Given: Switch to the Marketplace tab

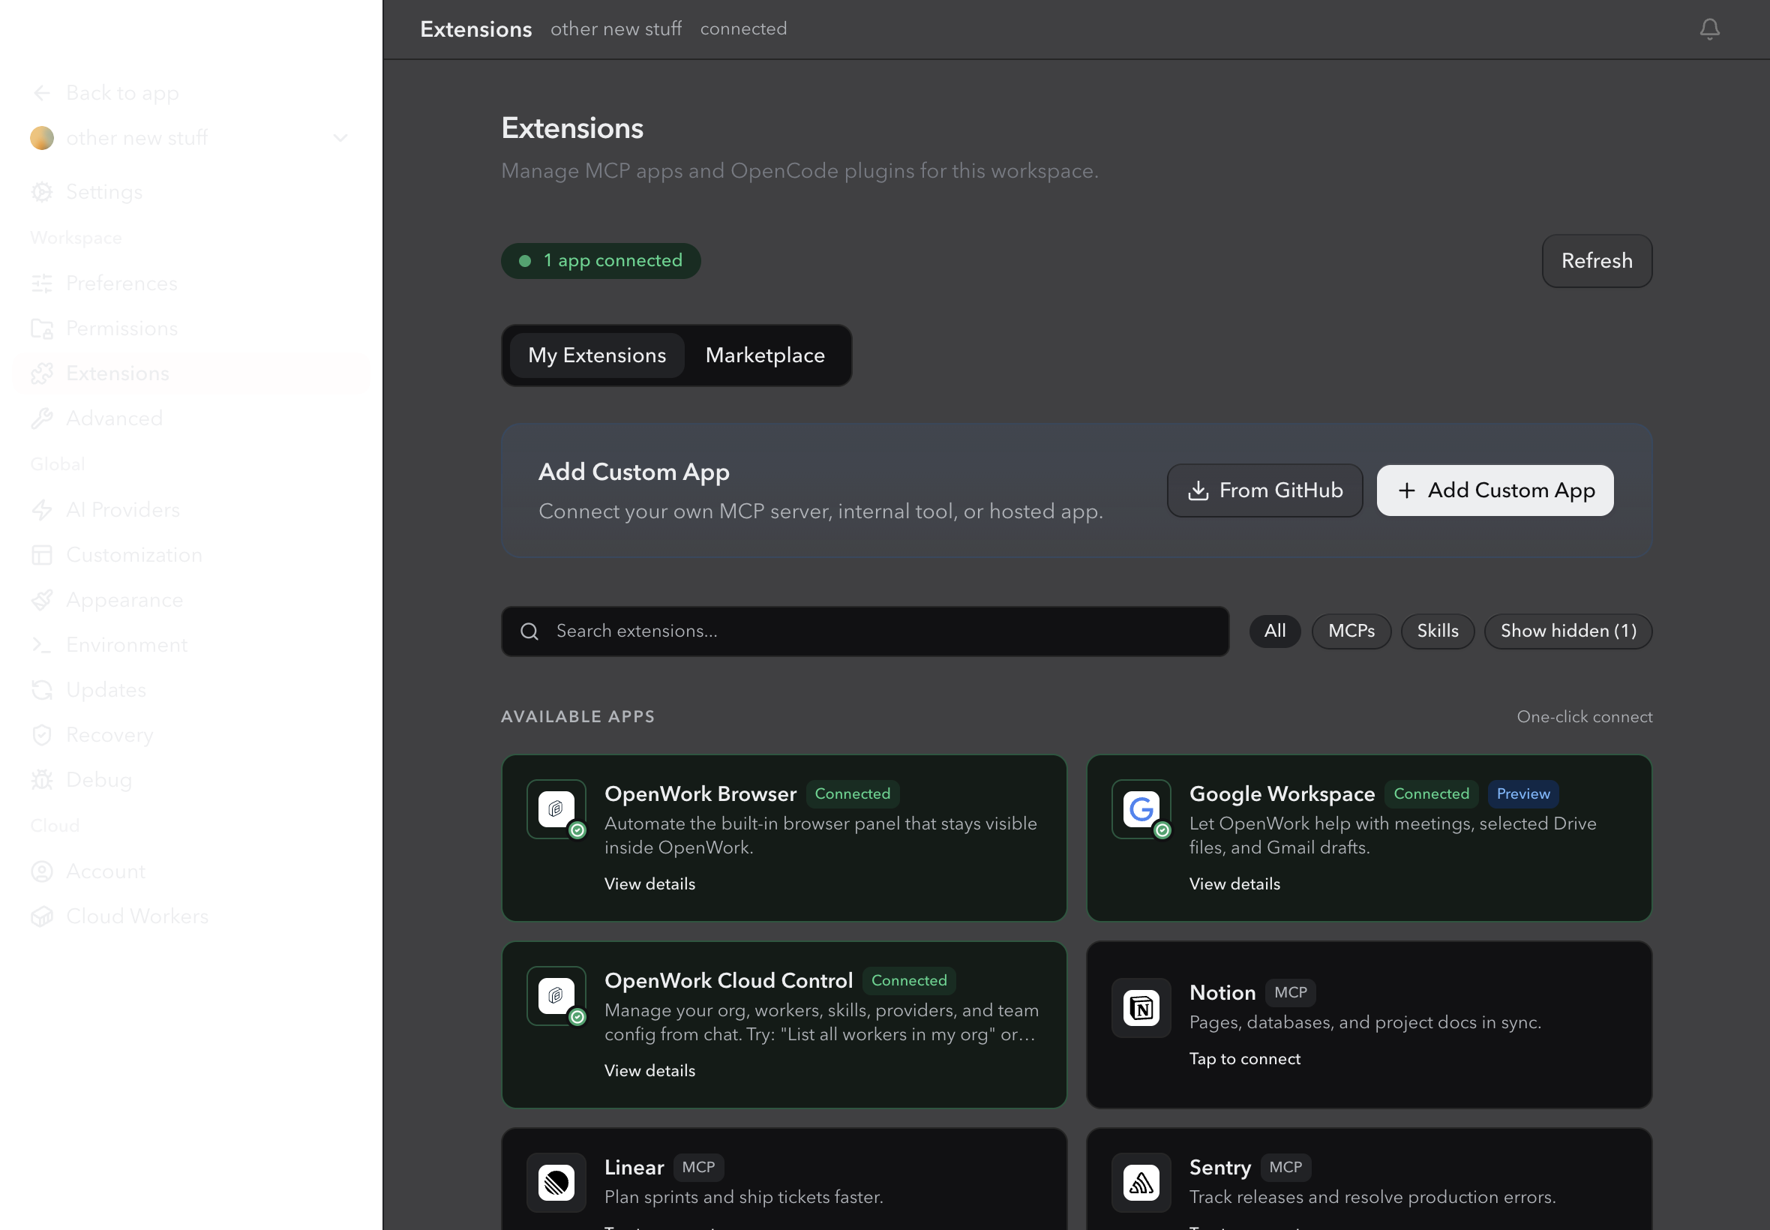Looking at the screenshot, I should (x=765, y=355).
